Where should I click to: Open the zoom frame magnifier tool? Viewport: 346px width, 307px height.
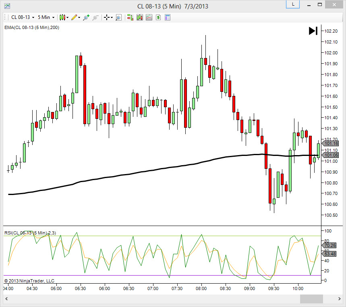tap(118, 17)
